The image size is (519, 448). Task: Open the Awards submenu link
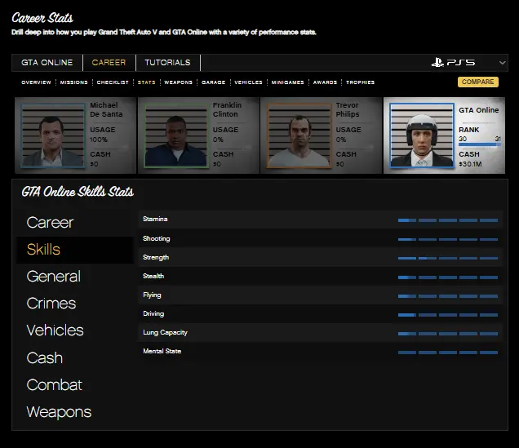coord(325,82)
